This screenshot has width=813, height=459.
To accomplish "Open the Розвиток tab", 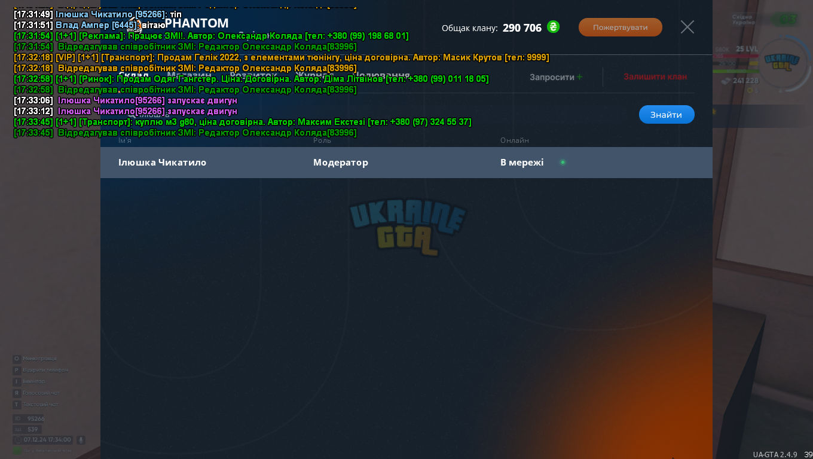I will [x=253, y=76].
